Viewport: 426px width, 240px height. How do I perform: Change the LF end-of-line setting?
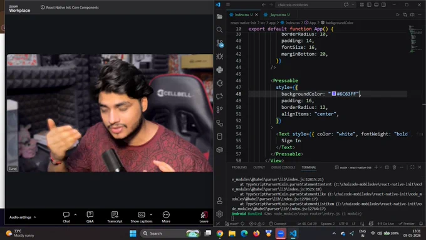354,224
